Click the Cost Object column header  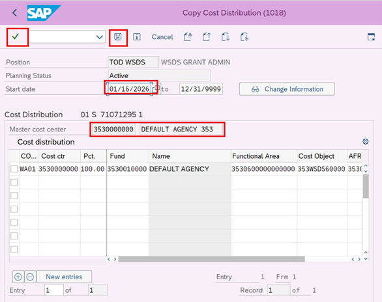pyautogui.click(x=322, y=156)
